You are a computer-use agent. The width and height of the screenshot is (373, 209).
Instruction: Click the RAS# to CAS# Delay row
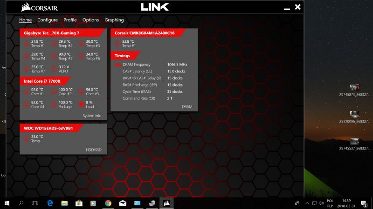(152, 78)
